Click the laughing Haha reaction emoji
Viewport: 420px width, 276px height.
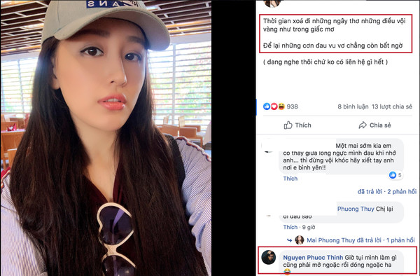[281, 106]
